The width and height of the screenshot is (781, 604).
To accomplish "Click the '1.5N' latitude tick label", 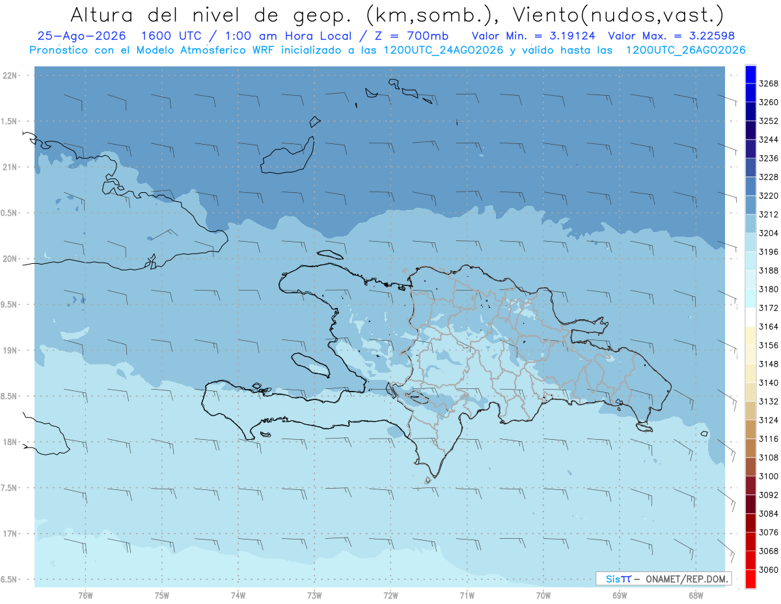I will [10, 121].
